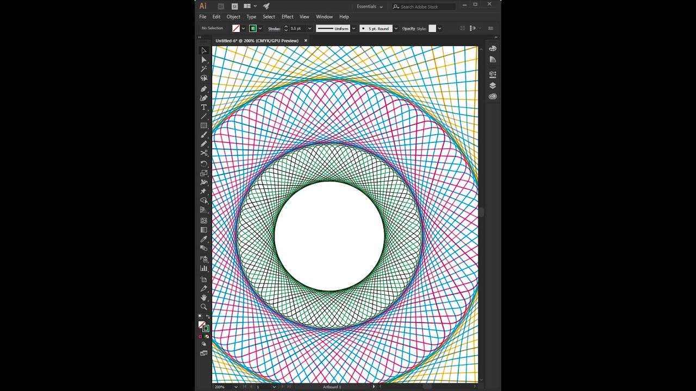Open Adobe Bridge
Image resolution: width=696 pixels, height=391 pixels.
coord(221,7)
